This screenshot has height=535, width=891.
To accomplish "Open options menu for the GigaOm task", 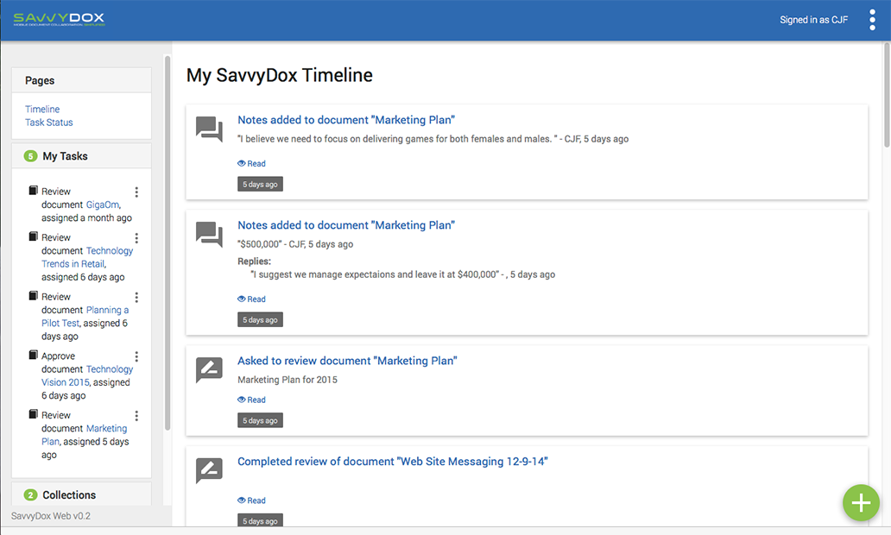I will point(136,192).
